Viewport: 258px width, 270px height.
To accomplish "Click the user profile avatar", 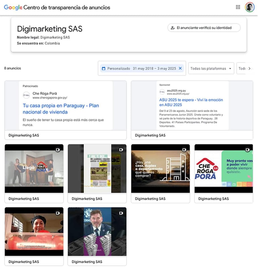I will click(250, 7).
